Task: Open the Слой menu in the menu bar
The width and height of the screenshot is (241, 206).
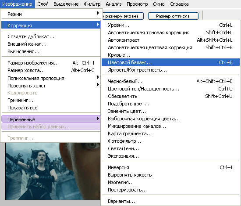Action: [43, 4]
